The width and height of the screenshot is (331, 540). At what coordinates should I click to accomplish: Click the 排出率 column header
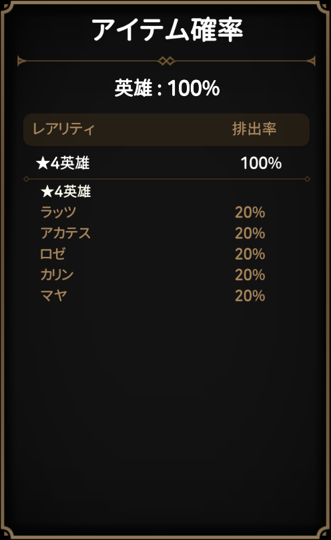coord(254,129)
